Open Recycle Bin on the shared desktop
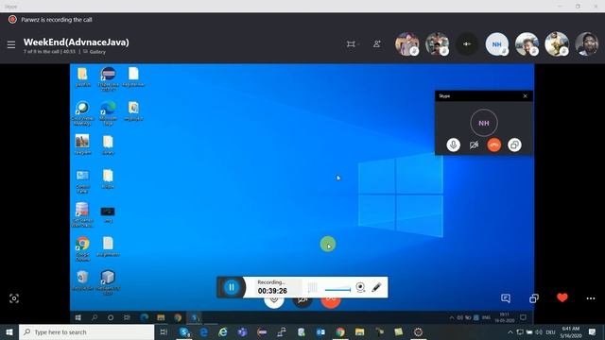The image size is (605, 340). tap(82, 280)
